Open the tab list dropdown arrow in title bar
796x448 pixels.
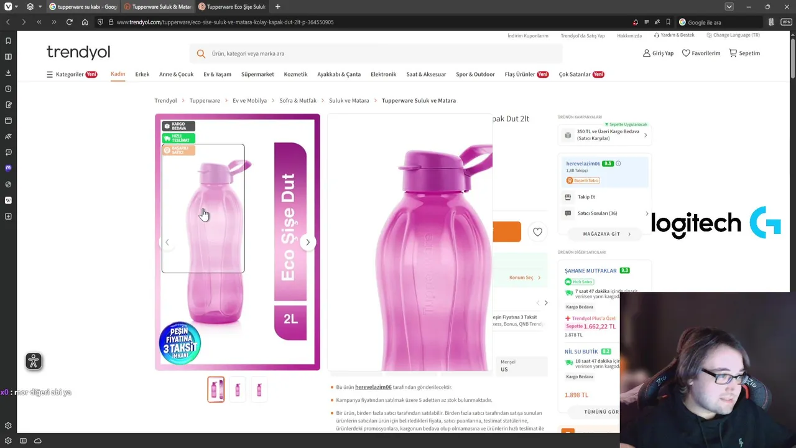click(729, 7)
